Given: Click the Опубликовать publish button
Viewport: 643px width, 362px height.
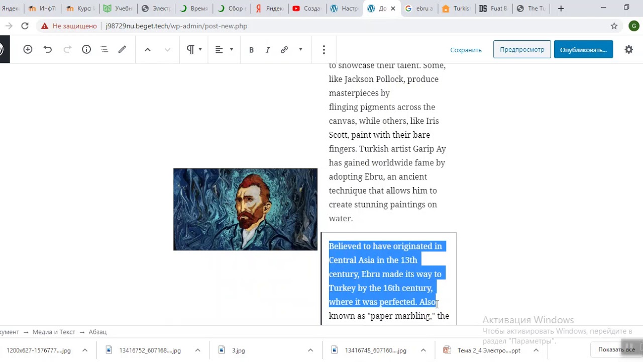Looking at the screenshot, I should coord(583,49).
